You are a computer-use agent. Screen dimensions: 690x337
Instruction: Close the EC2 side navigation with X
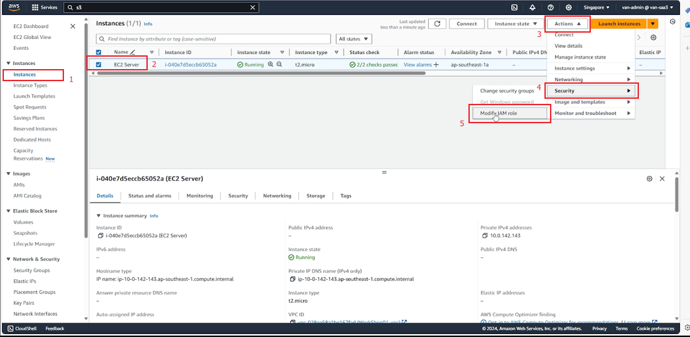(73, 26)
